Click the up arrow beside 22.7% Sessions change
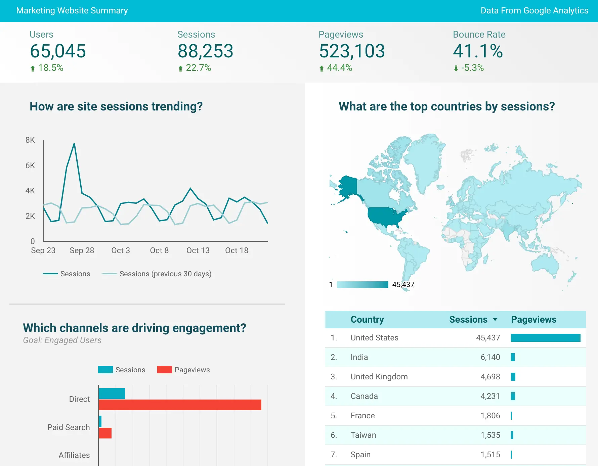The width and height of the screenshot is (598, 466). coord(180,68)
